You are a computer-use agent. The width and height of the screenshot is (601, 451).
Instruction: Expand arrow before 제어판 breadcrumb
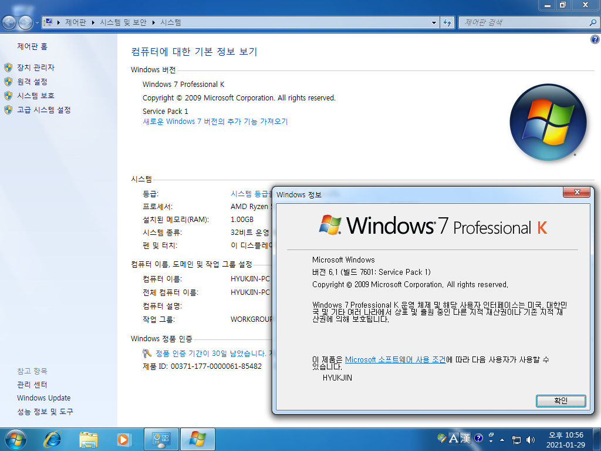59,23
